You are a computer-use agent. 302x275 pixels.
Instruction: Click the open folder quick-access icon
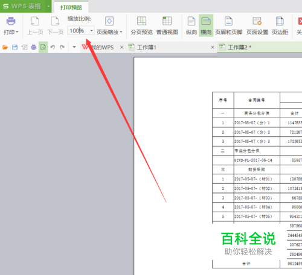pos(5,48)
